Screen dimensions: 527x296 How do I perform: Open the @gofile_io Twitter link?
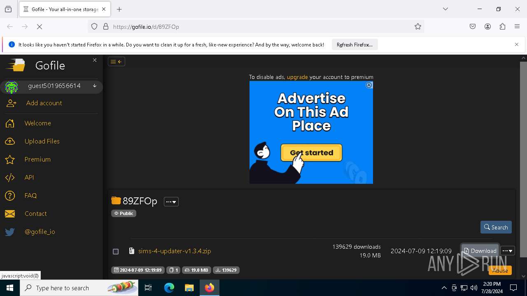40,232
